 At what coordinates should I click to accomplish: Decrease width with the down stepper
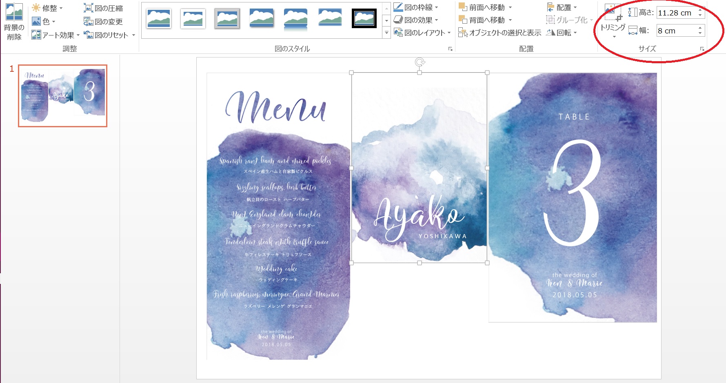click(700, 33)
